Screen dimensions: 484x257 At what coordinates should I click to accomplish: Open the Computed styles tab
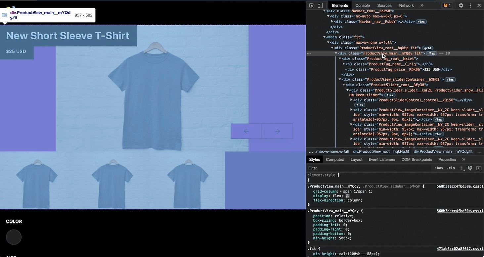(x=335, y=159)
